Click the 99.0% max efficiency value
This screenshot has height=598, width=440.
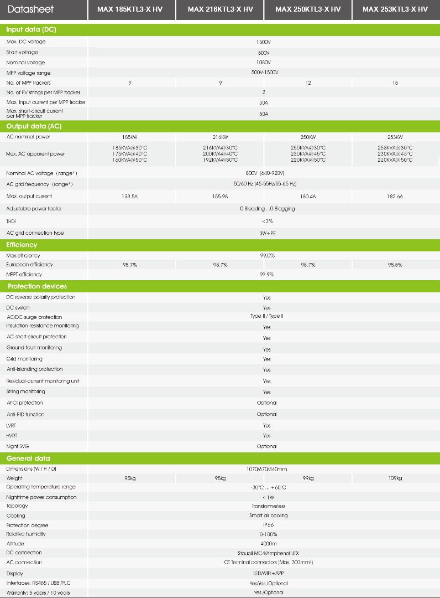[x=267, y=255]
